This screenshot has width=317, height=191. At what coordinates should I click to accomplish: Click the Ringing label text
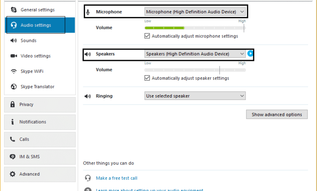pyautogui.click(x=104, y=96)
